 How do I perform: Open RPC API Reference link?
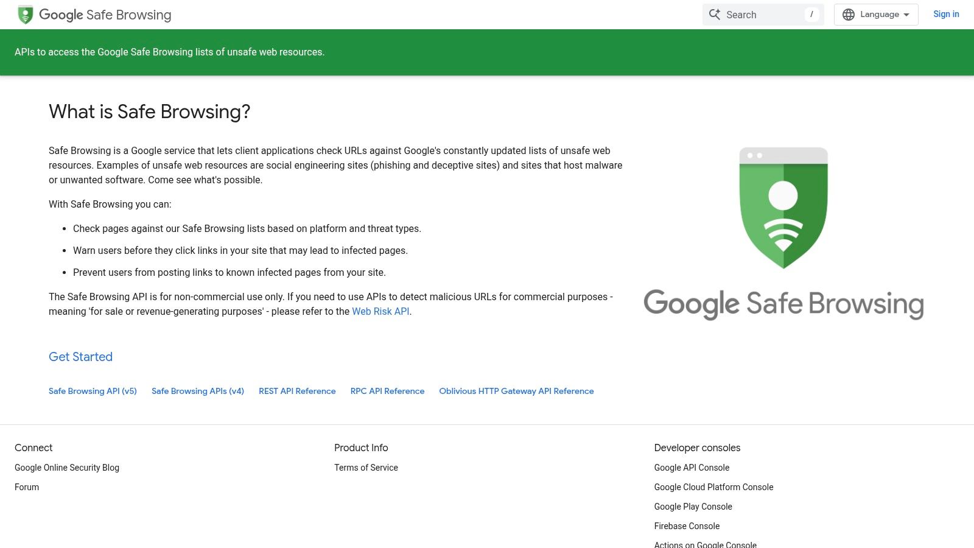tap(387, 391)
